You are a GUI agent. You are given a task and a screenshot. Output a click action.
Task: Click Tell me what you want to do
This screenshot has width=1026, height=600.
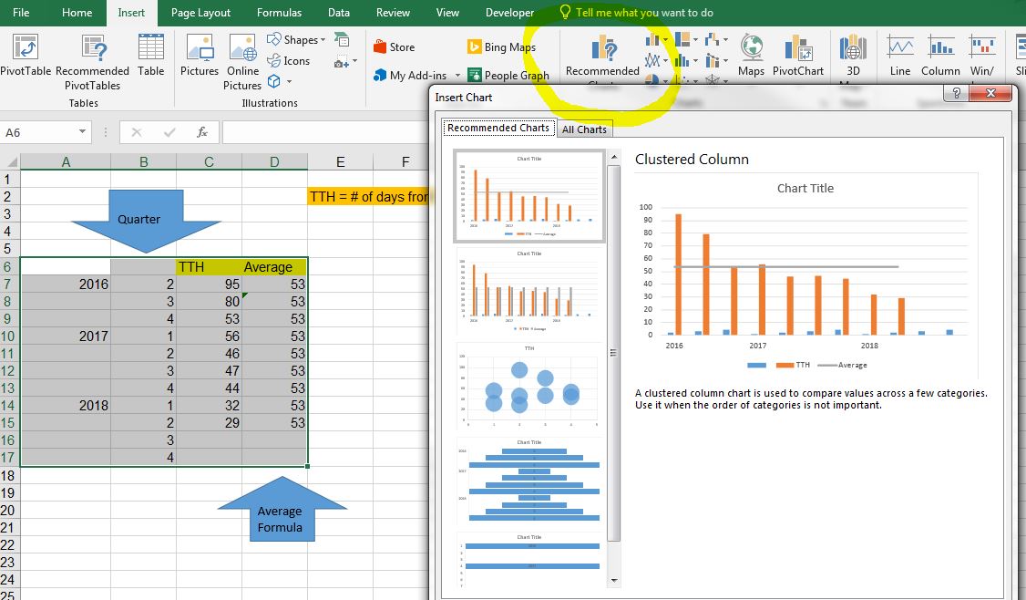coord(643,13)
